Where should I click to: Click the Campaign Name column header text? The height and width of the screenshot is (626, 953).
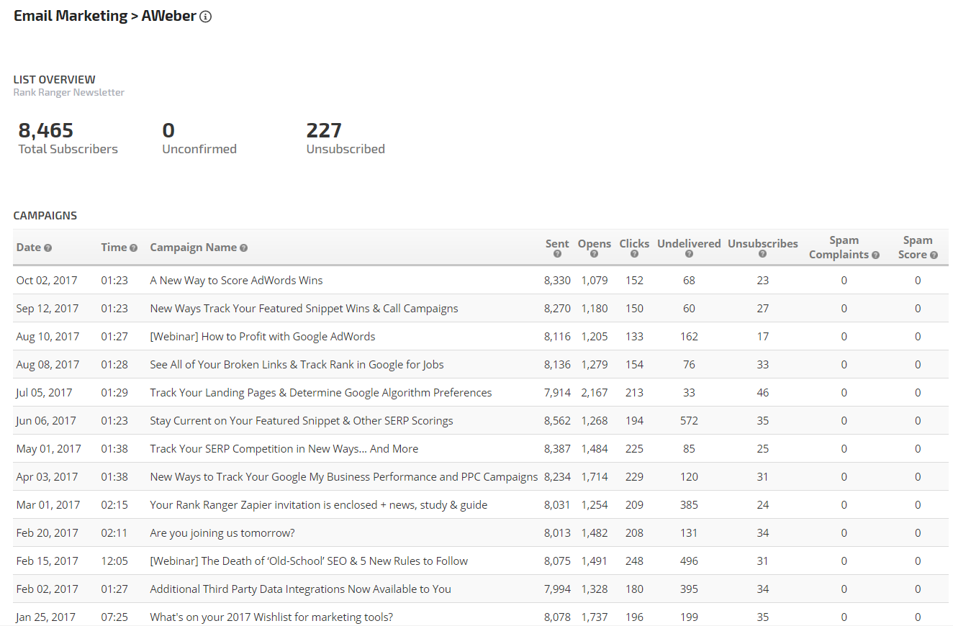point(193,248)
